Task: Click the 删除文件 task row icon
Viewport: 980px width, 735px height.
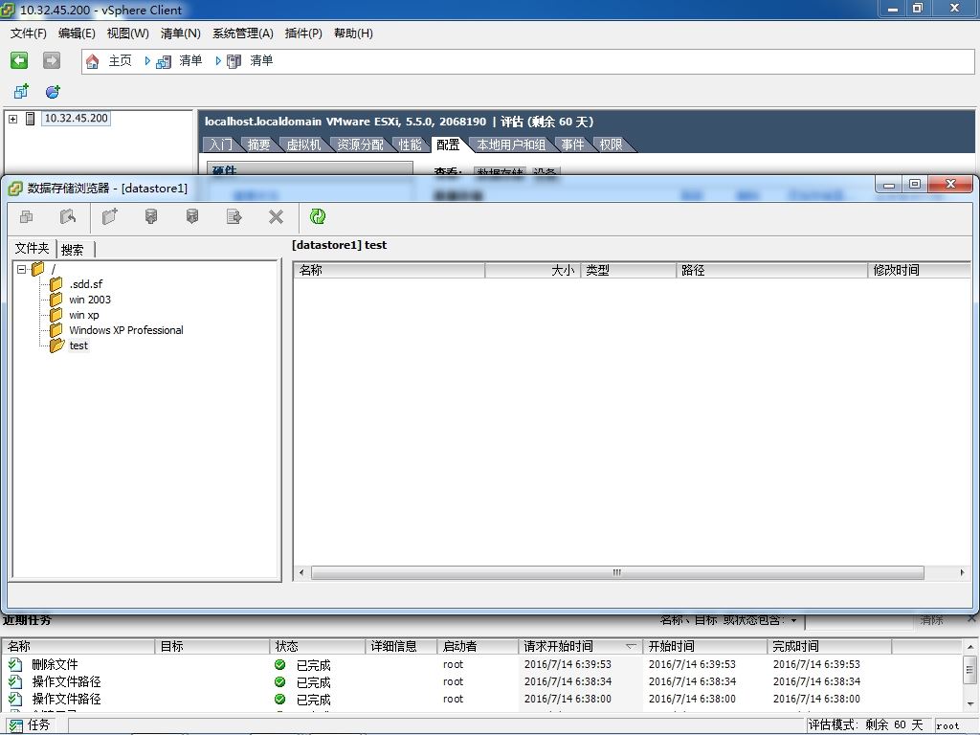Action: tap(15, 664)
